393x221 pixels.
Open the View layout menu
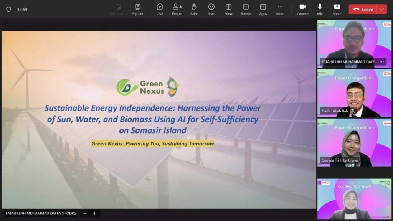229,9
